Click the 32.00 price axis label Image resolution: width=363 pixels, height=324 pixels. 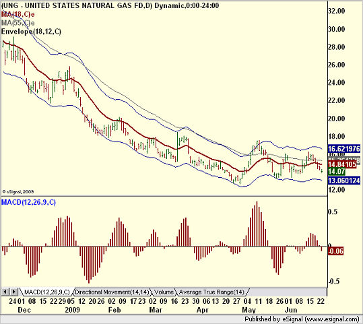[x=336, y=11]
